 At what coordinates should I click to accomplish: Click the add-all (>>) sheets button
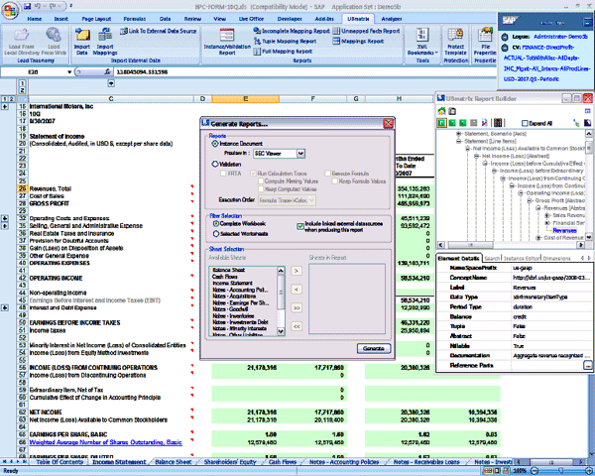click(x=295, y=308)
